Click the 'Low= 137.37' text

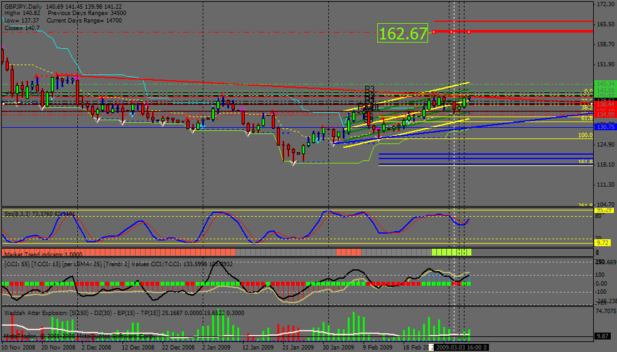pos(21,21)
